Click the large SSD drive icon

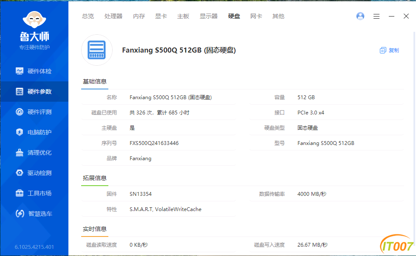(96, 50)
